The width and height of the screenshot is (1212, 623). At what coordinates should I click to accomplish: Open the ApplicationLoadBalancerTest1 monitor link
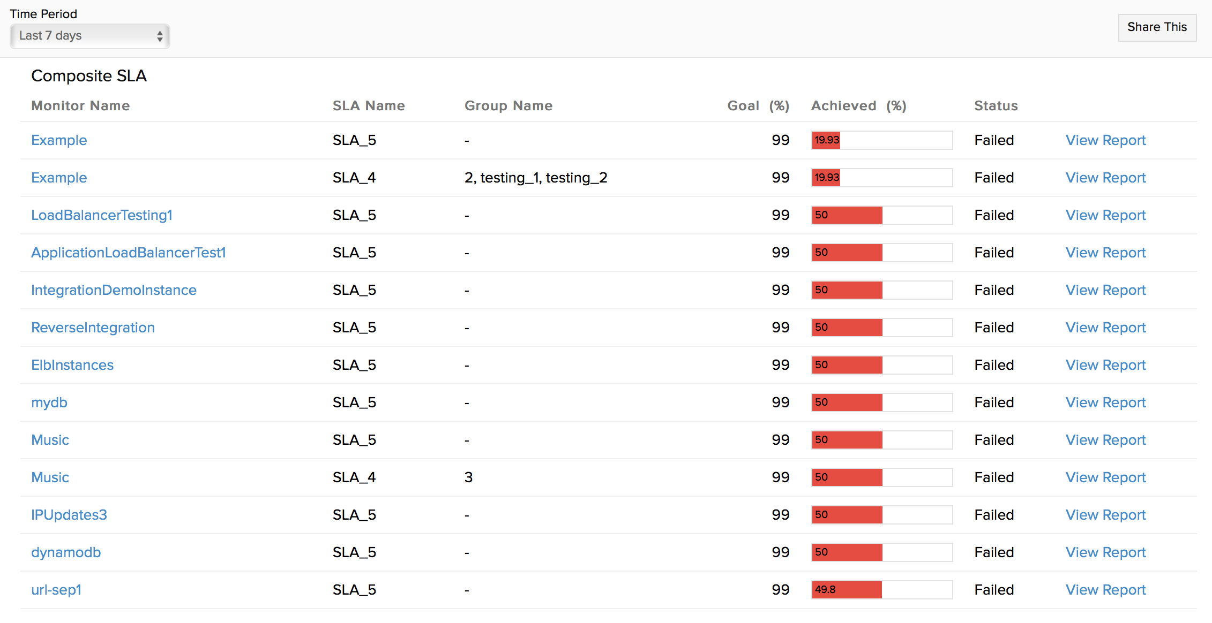(129, 253)
